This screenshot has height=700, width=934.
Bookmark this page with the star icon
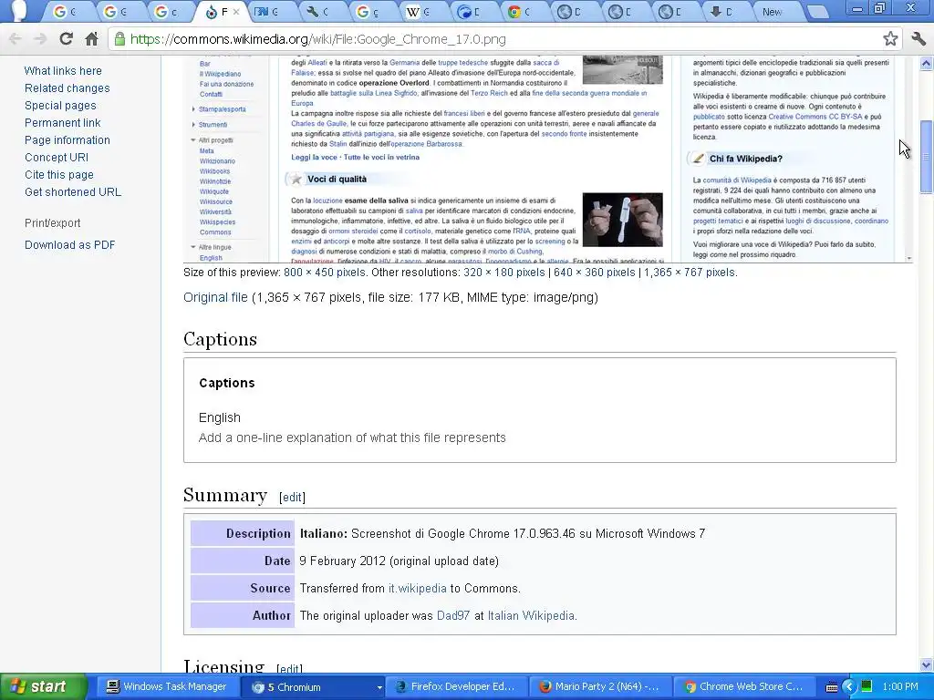coord(890,39)
